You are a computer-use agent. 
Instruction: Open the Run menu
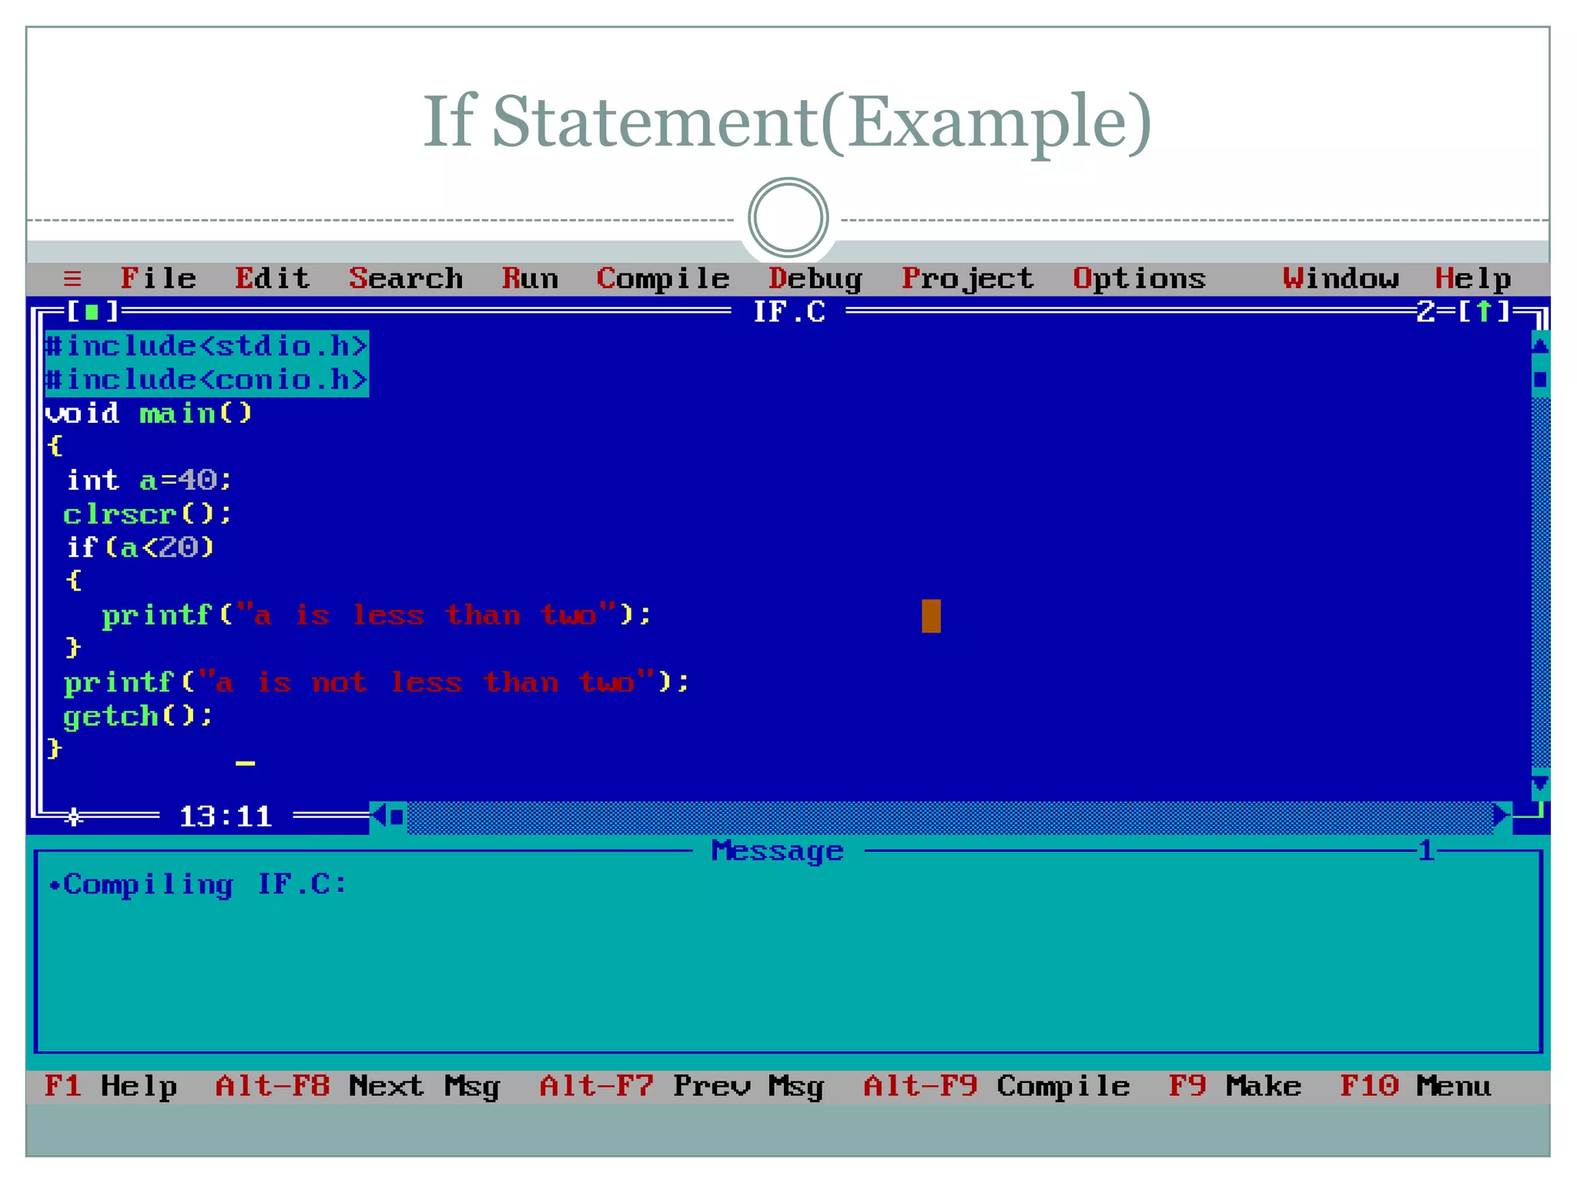(x=530, y=278)
